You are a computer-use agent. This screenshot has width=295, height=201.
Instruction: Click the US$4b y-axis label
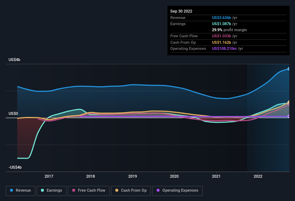click(x=14, y=60)
